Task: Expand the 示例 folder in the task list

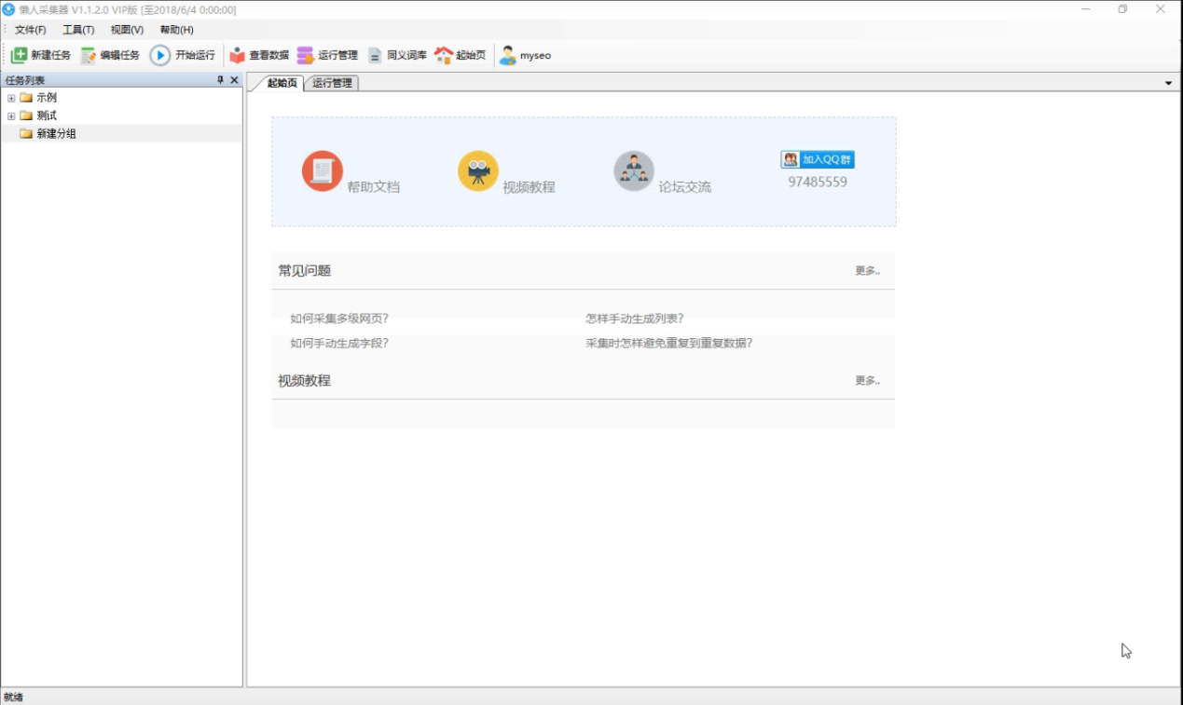Action: [x=9, y=97]
